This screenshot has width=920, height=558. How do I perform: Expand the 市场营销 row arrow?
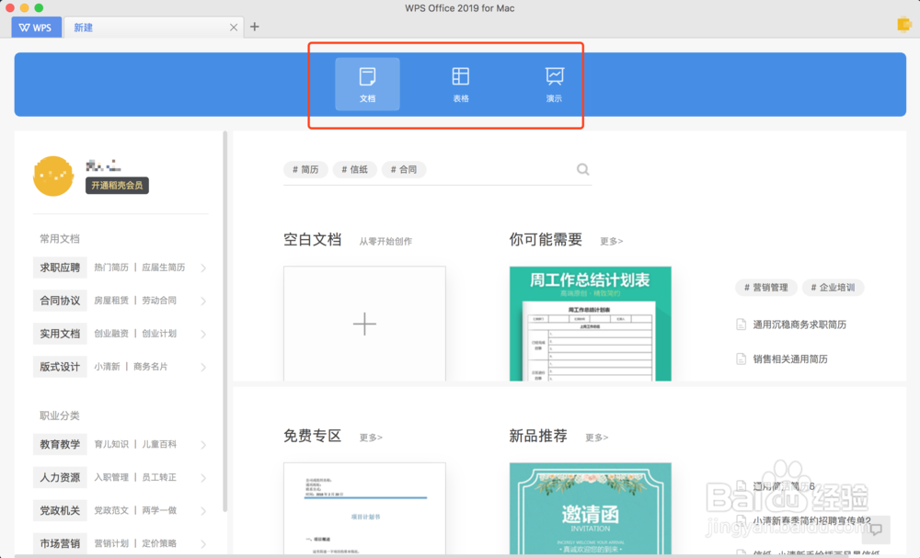[x=204, y=543]
